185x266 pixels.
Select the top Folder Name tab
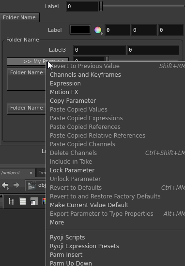coord(19,17)
